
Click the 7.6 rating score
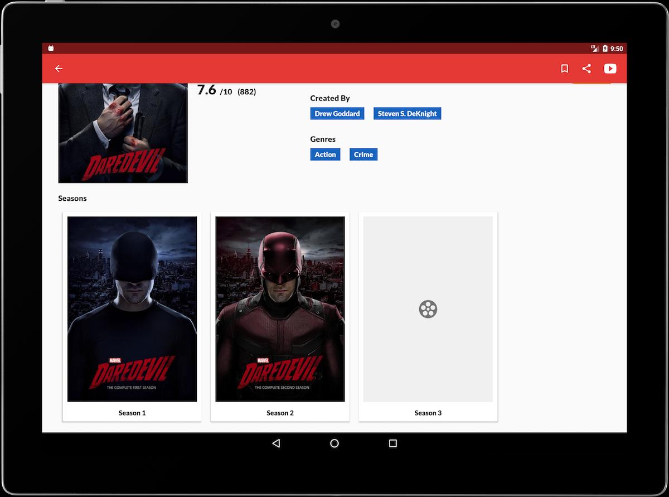[206, 90]
